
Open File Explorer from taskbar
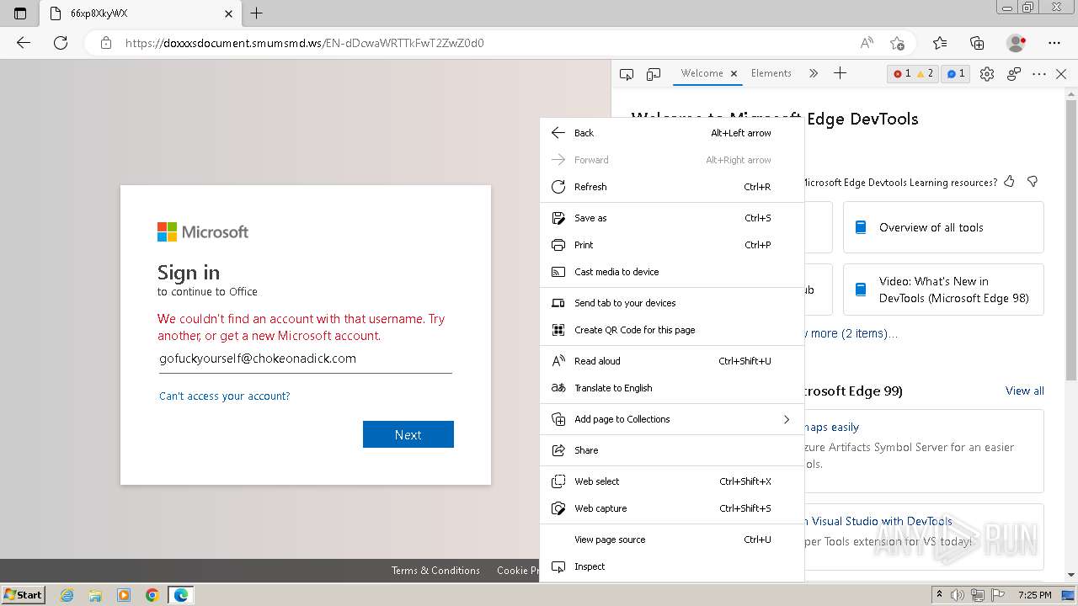95,595
